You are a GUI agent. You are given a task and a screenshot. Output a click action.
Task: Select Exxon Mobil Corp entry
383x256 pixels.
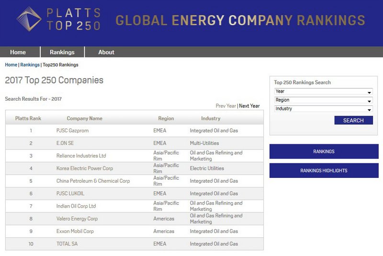click(75, 231)
